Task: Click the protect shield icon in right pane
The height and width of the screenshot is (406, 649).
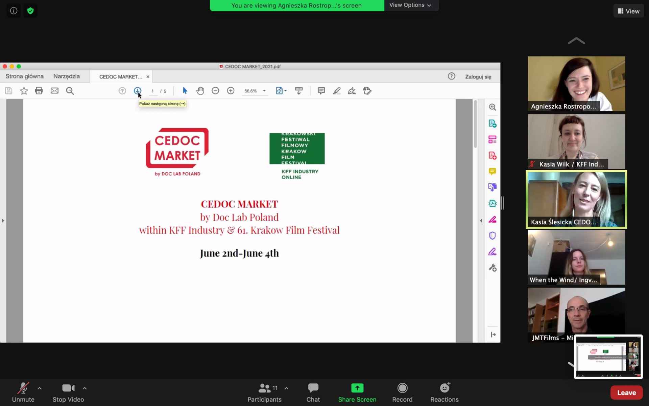Action: click(492, 235)
